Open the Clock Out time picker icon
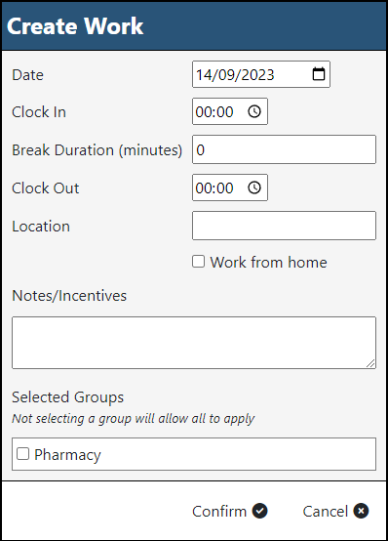Image resolution: width=388 pixels, height=541 pixels. 254,187
